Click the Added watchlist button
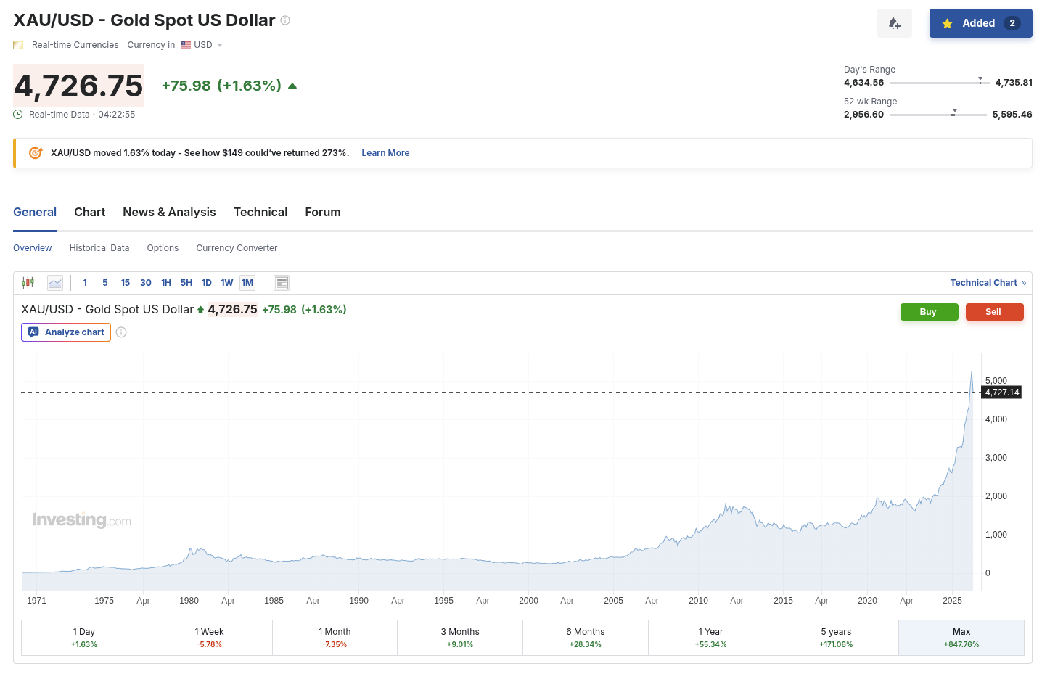1042x674 pixels. 980,23
